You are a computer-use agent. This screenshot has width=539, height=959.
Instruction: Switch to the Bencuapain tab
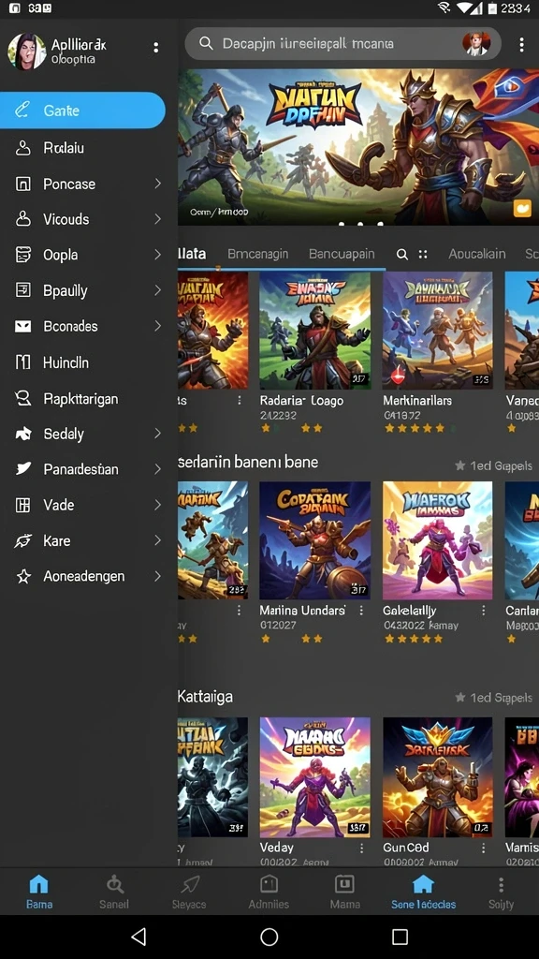click(342, 254)
